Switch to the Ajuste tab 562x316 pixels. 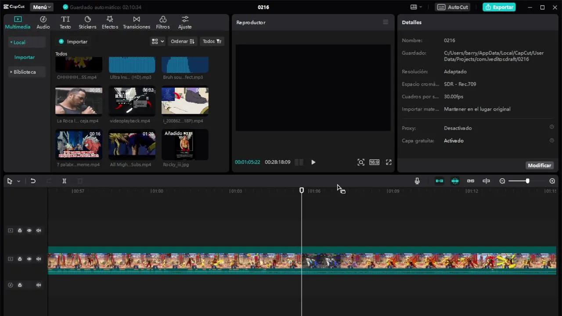[185, 22]
